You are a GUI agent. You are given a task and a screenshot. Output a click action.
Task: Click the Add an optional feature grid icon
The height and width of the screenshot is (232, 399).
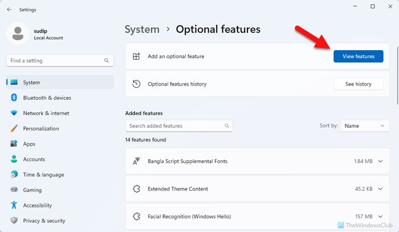pos(136,56)
